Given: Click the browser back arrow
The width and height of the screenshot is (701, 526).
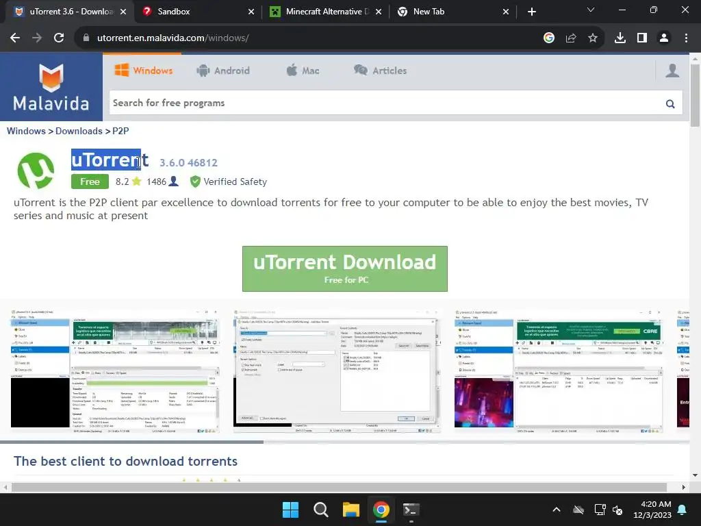Looking at the screenshot, I should 15,38.
